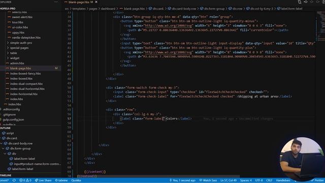This screenshot has height=183, width=325.
Task: Click symbol icon beside div.form-group in Outline
Action: (x=8, y=148)
